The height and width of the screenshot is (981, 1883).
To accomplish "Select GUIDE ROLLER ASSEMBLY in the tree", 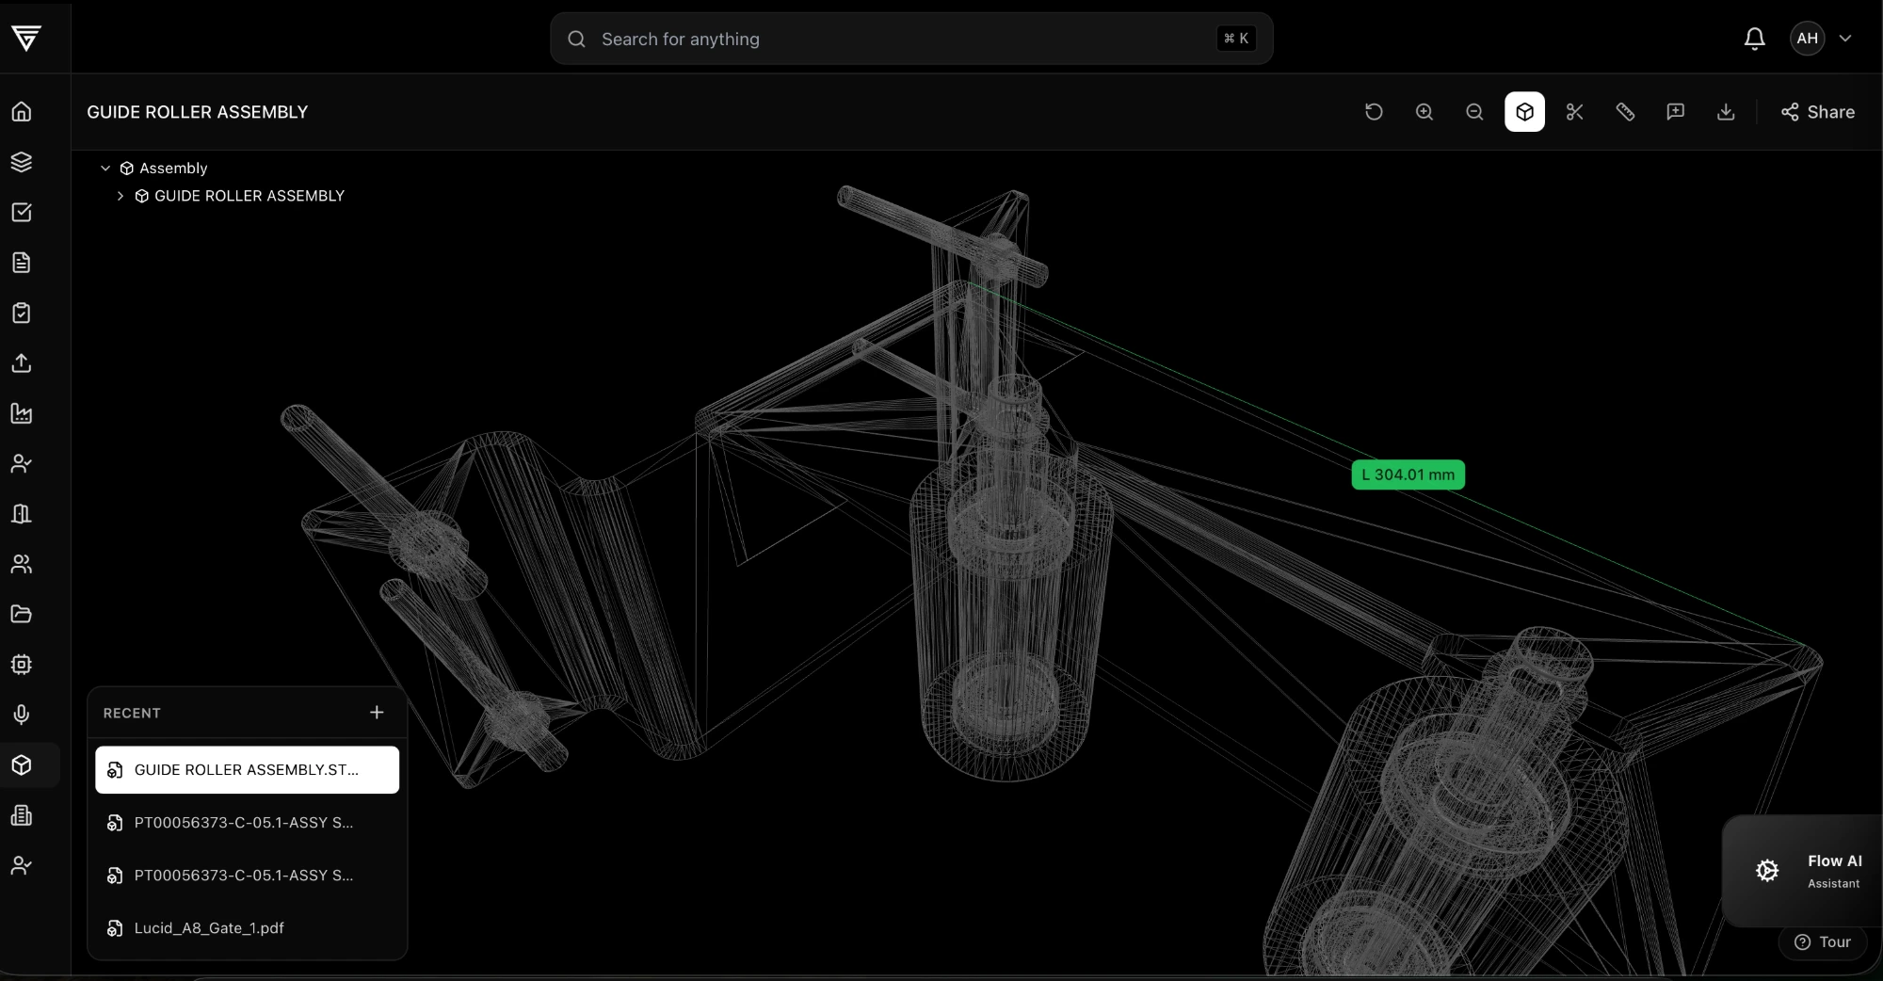I will tap(249, 196).
